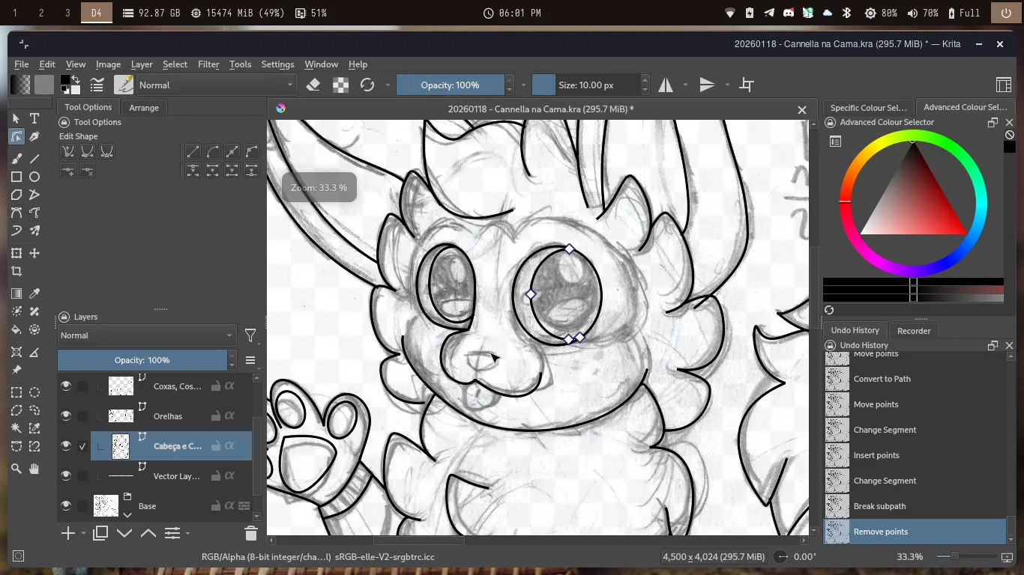Hide the Orelhas layer

tap(66, 416)
